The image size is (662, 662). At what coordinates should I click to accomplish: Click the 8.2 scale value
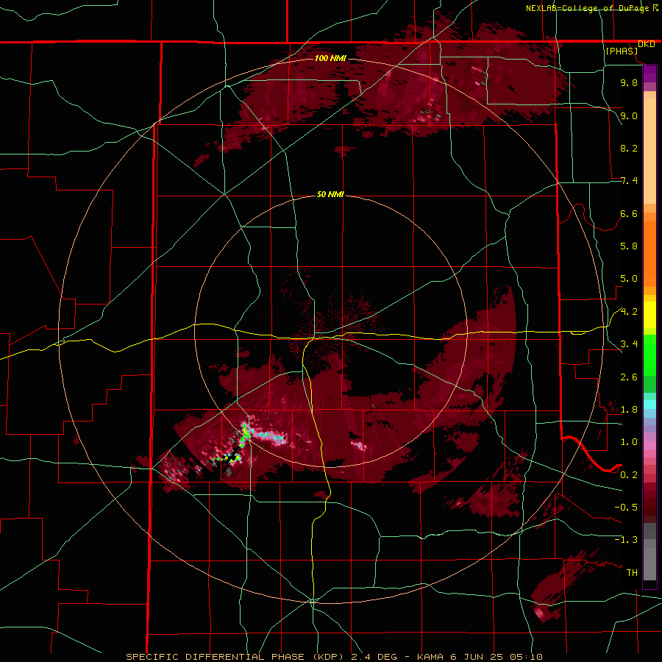[629, 148]
